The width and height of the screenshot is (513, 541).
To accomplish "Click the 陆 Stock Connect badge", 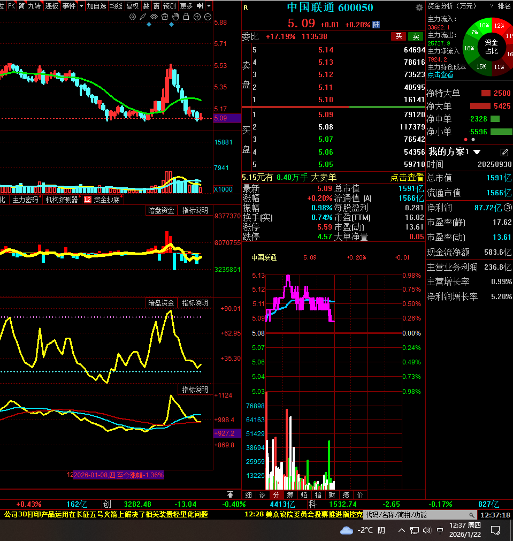I will (377, 25).
